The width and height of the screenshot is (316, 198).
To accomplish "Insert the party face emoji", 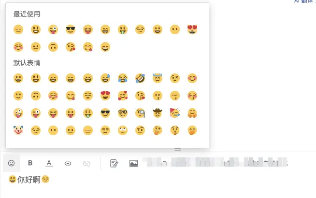I will pyautogui.click(x=175, y=113).
